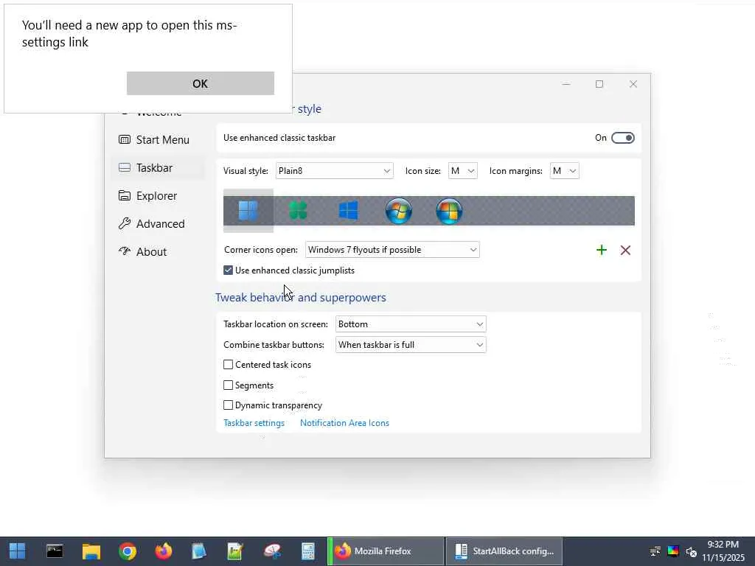
Task: Enable Dynamic transparency checkbox
Action: click(x=229, y=405)
